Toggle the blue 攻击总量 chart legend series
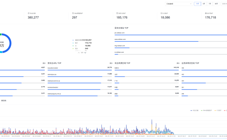The height and width of the screenshot is (140, 227). point(194,111)
